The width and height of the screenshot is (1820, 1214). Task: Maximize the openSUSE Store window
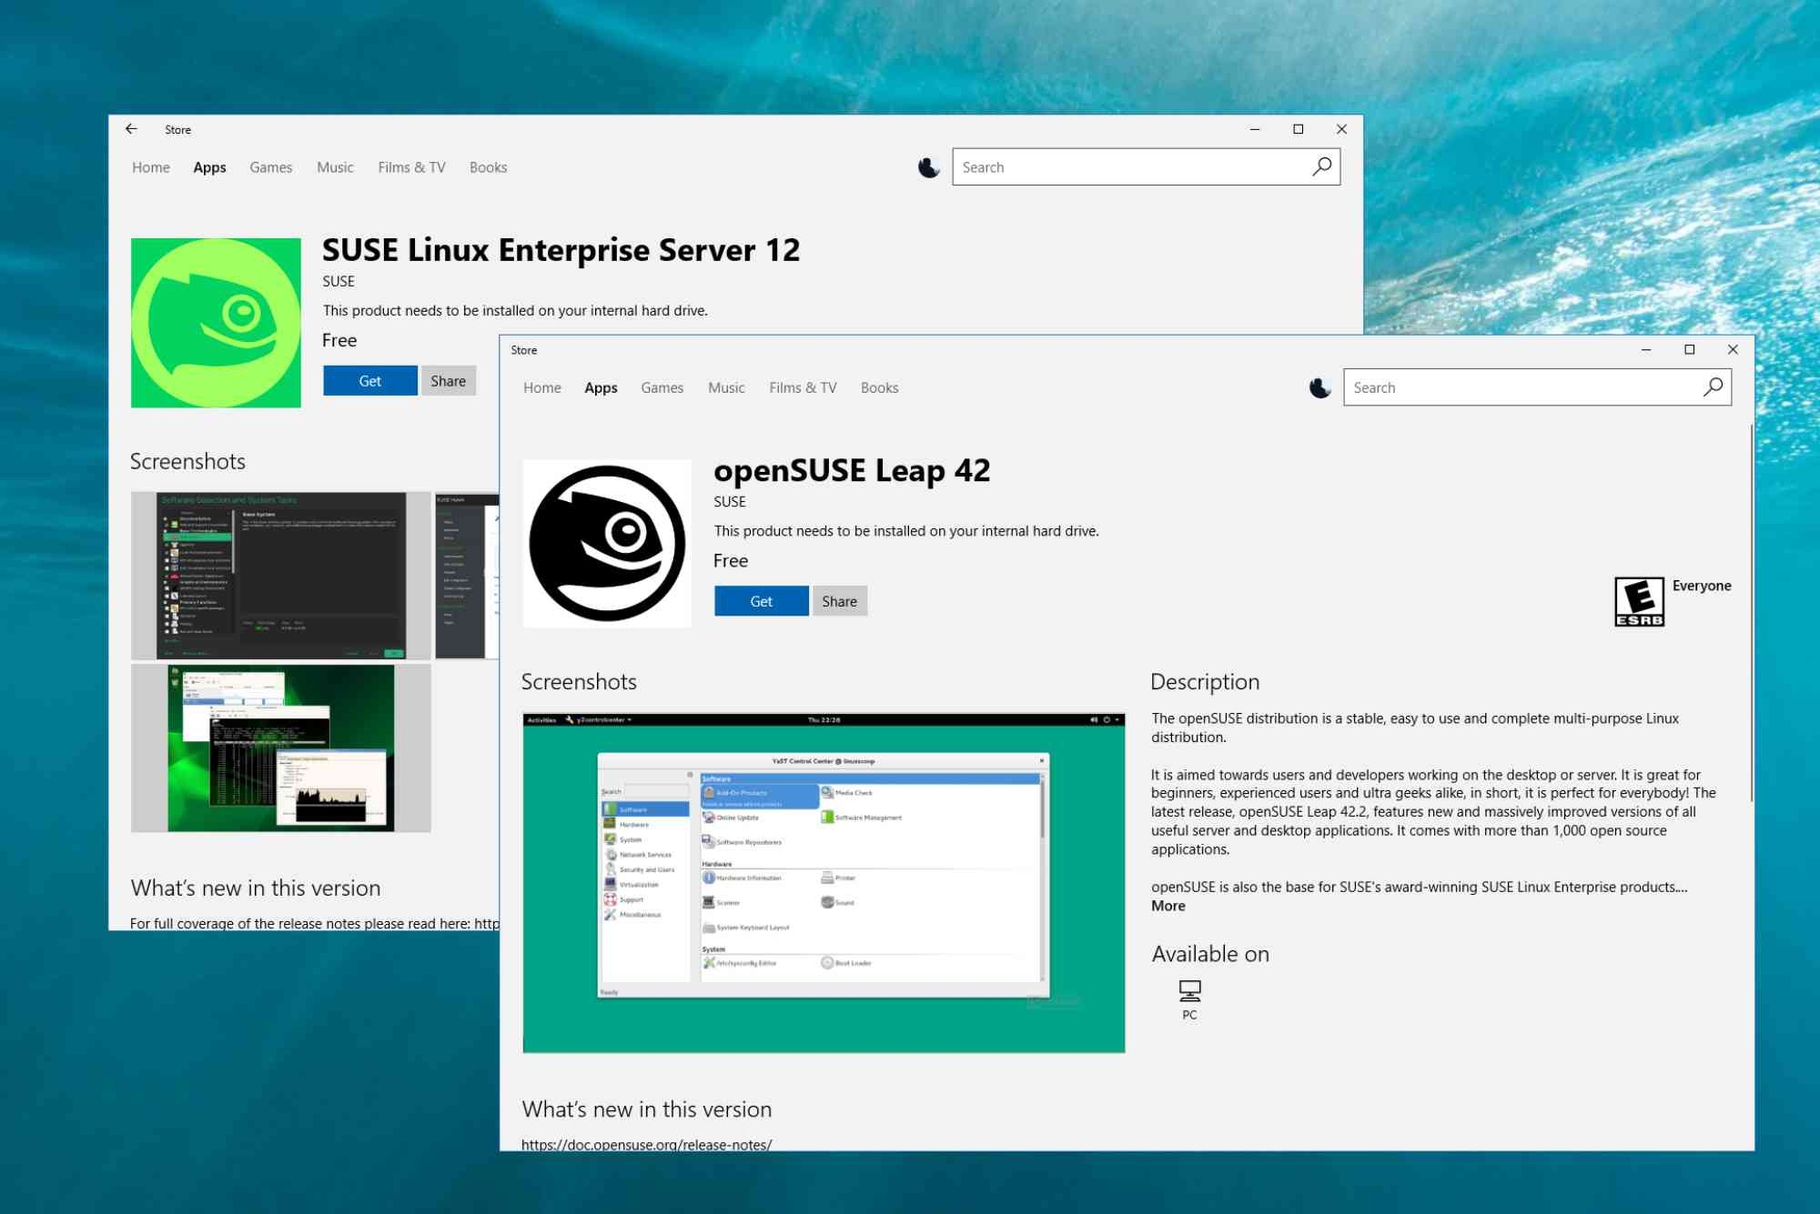(1690, 349)
